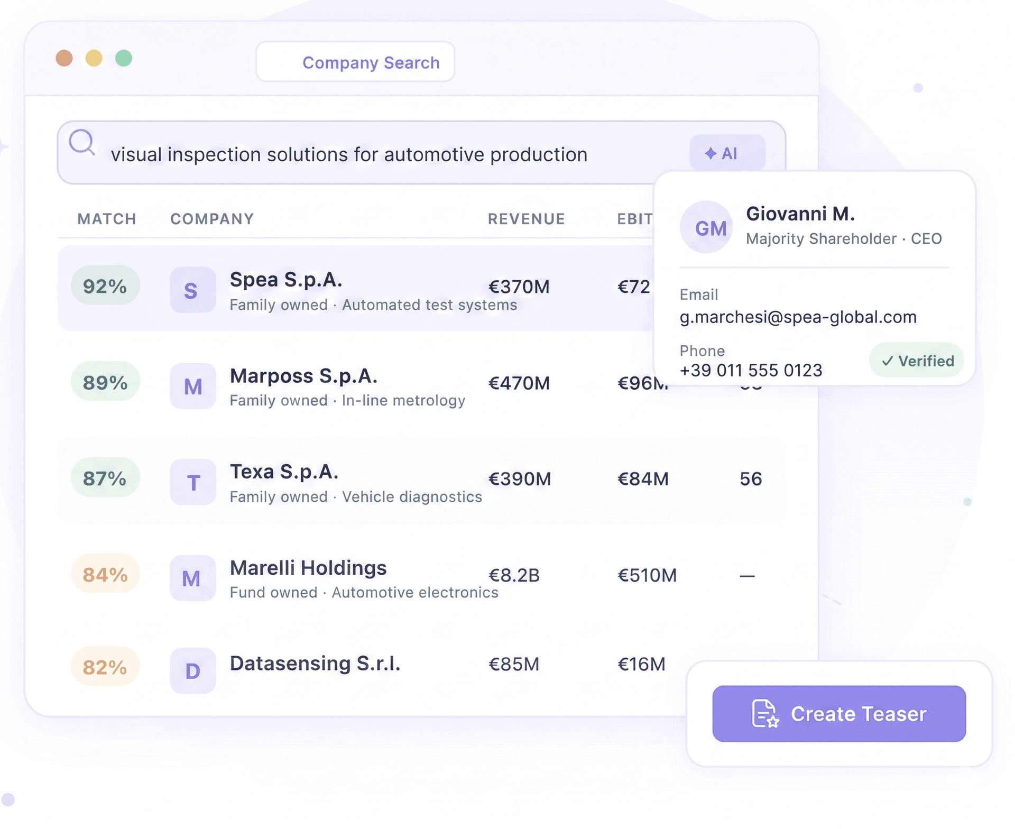Click the phone number +39 011 555 0123

click(x=751, y=370)
